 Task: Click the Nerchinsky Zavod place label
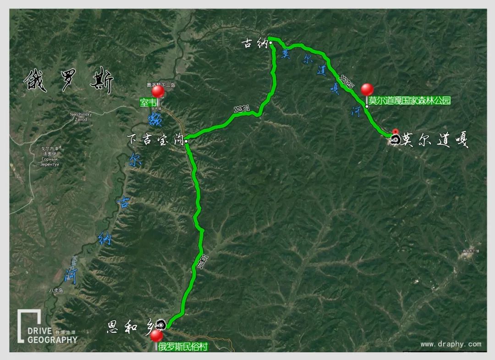pos(81,117)
